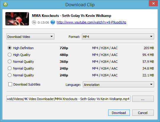Click the output file path field
This screenshot has width=160, height=122.
(68, 99)
